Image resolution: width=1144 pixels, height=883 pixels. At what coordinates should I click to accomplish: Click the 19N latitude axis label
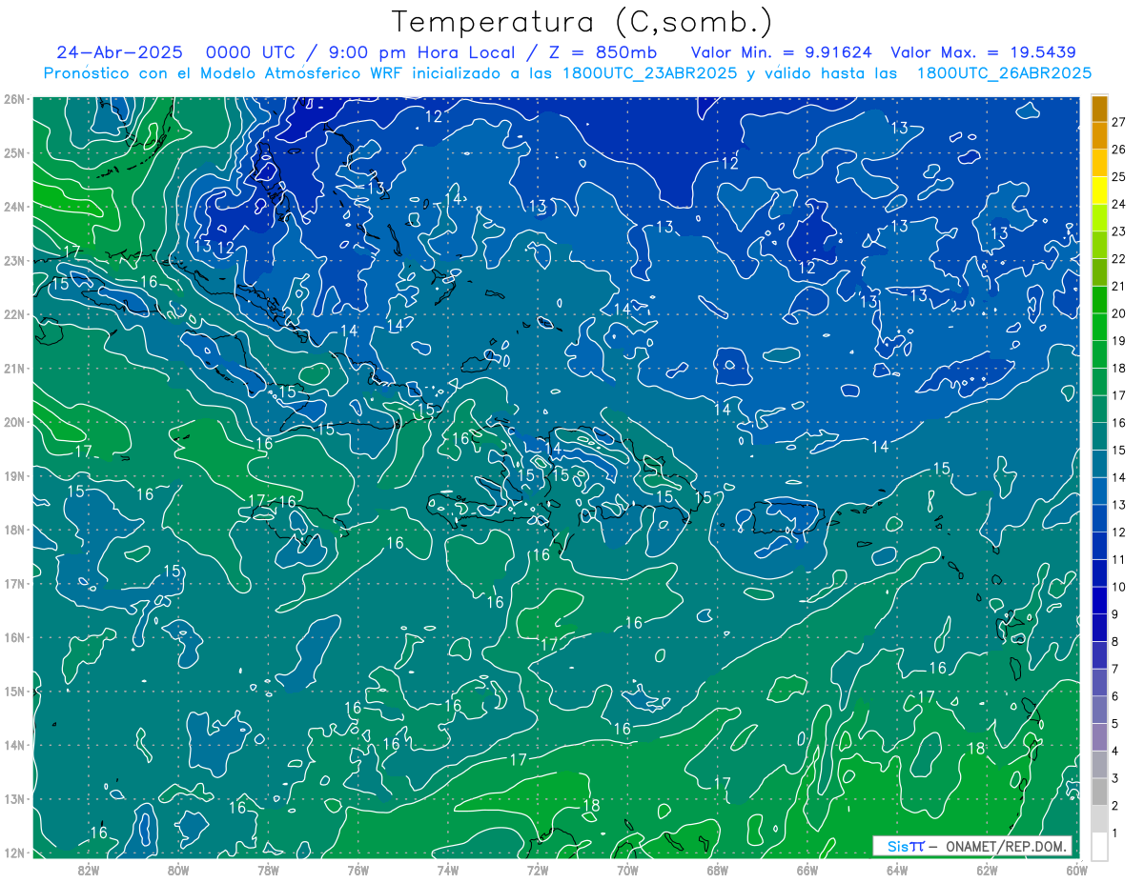pyautogui.click(x=13, y=475)
